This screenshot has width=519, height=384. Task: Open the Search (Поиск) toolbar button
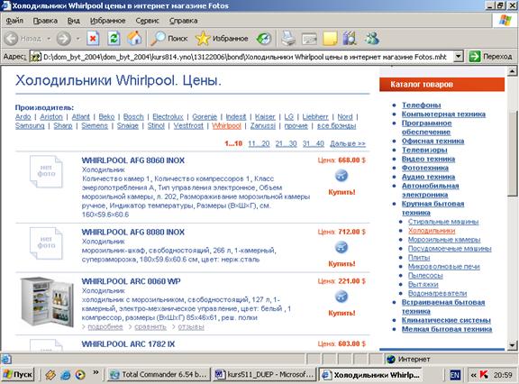168,39
